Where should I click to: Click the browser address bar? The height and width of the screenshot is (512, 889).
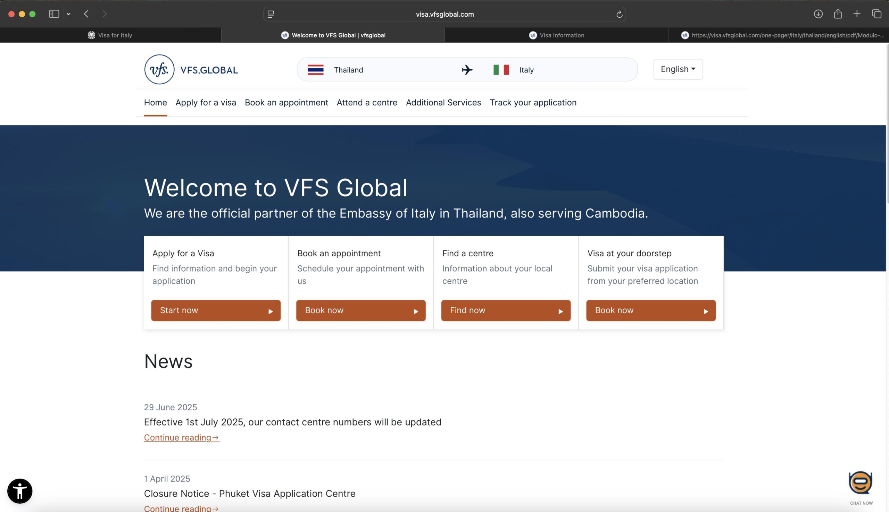444,14
